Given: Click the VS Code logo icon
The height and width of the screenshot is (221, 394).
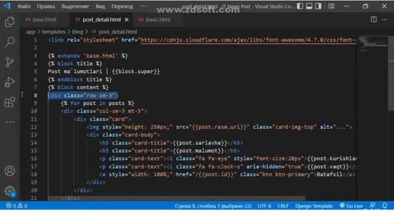Looking at the screenshot, I should pyautogui.click(x=7, y=6).
